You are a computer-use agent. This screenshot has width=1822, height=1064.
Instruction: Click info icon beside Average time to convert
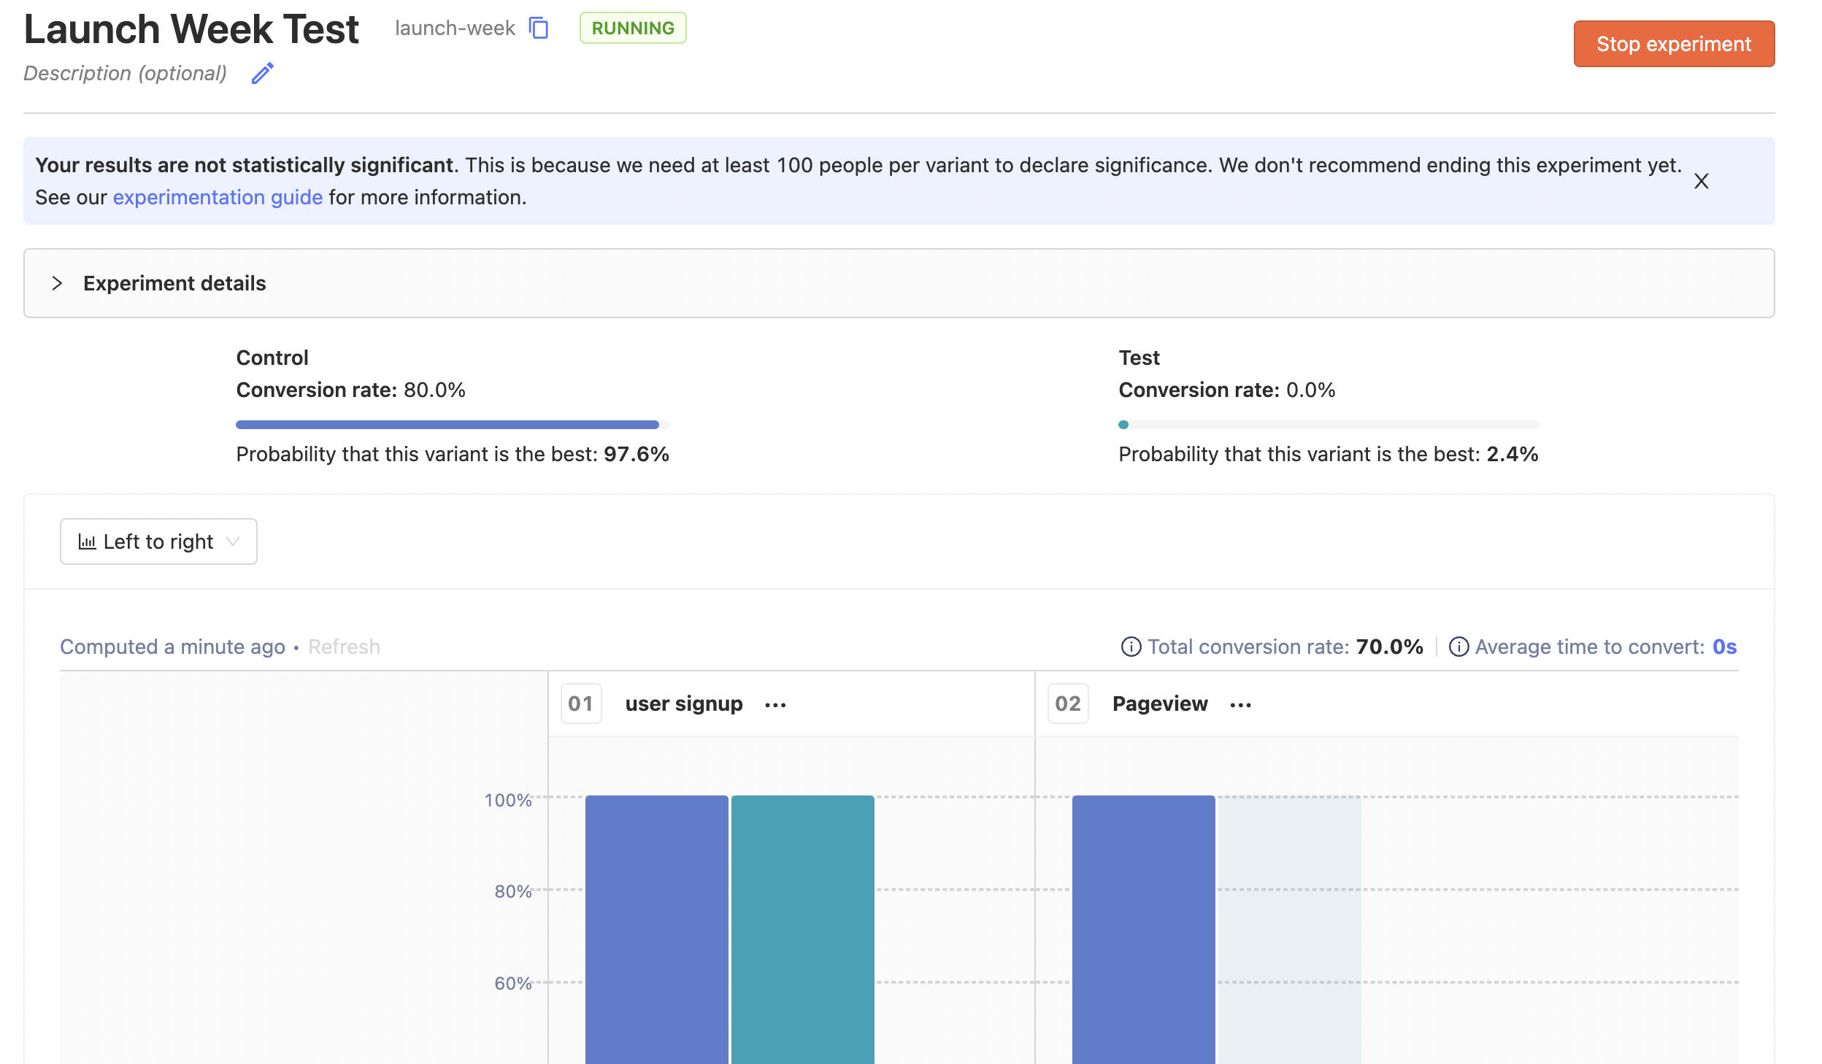tap(1458, 647)
